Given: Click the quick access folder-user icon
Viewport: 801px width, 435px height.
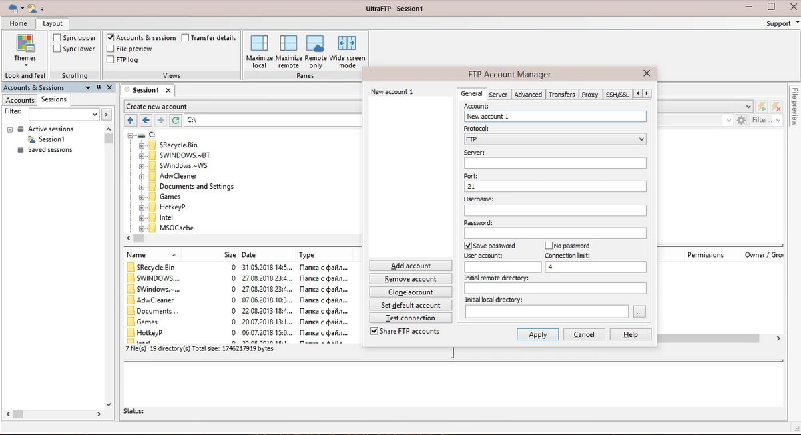Looking at the screenshot, I should pyautogui.click(x=31, y=8).
